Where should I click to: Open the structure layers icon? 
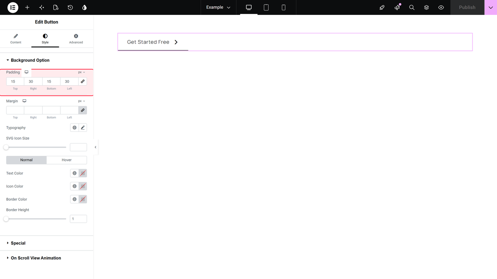426,7
